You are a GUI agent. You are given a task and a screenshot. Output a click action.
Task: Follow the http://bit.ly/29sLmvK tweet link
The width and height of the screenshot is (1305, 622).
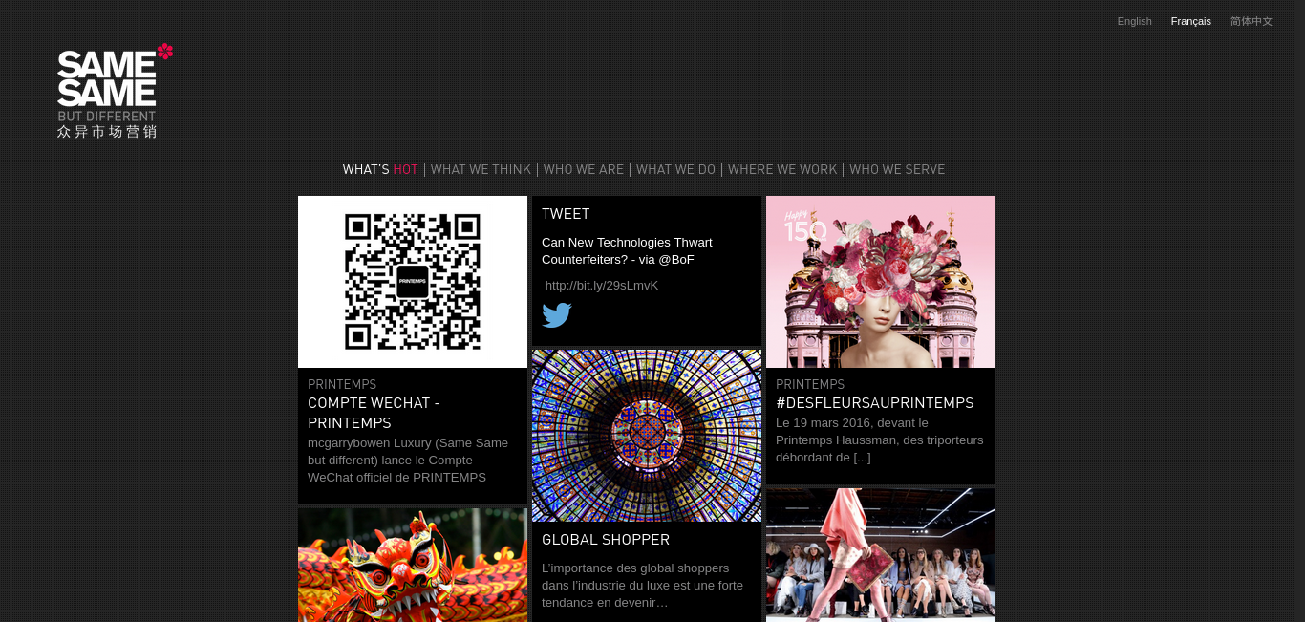[602, 285]
